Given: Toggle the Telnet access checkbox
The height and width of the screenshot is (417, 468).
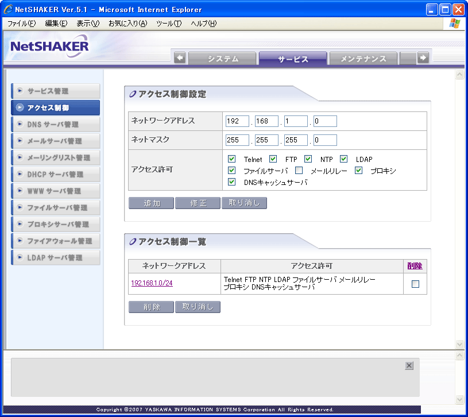Looking at the screenshot, I should pyautogui.click(x=231, y=159).
